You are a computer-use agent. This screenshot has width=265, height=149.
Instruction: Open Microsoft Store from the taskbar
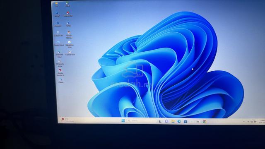tap(185, 121)
